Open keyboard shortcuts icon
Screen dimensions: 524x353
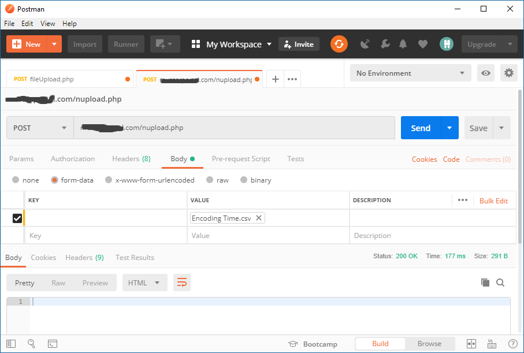pos(492,344)
